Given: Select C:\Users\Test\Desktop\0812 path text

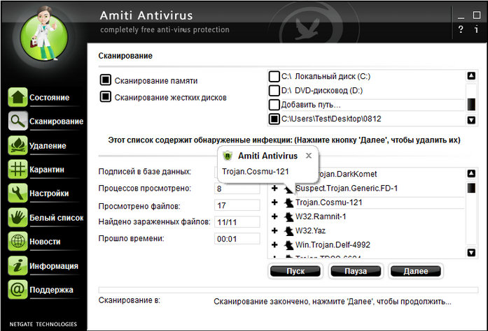Looking at the screenshot, I should click(331, 119).
